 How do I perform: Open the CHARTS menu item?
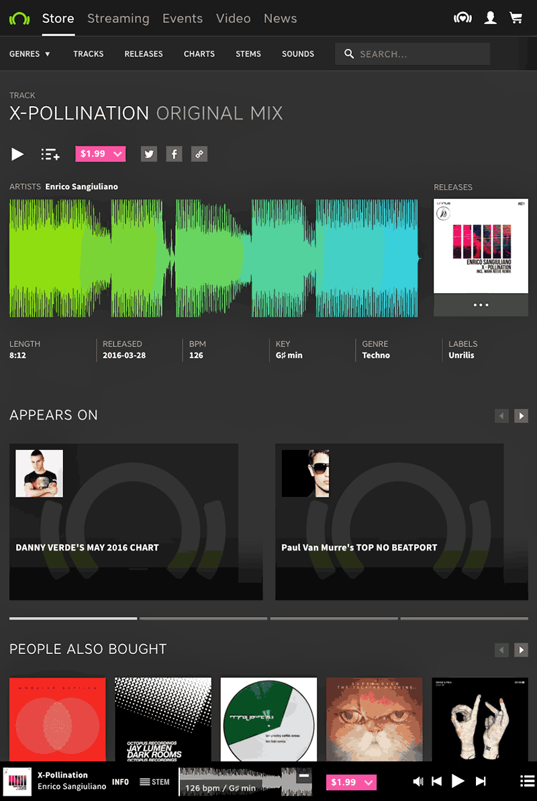click(199, 54)
